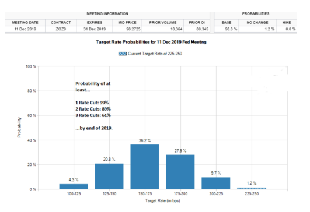The height and width of the screenshot is (212, 310).
Task: Click the 225-250 x-axis label
Action: coord(252,194)
